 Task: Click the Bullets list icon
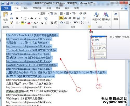(x=61, y=14)
